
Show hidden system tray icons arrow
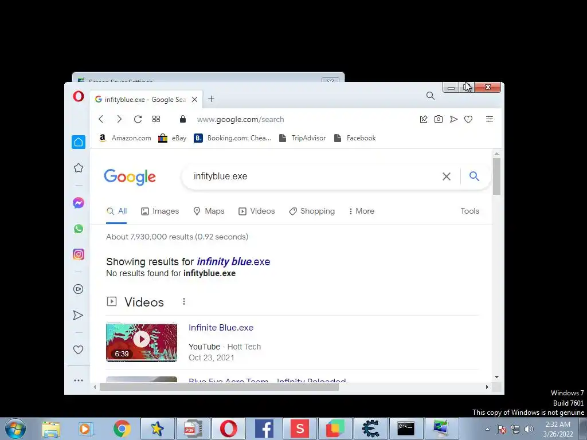[x=487, y=429]
